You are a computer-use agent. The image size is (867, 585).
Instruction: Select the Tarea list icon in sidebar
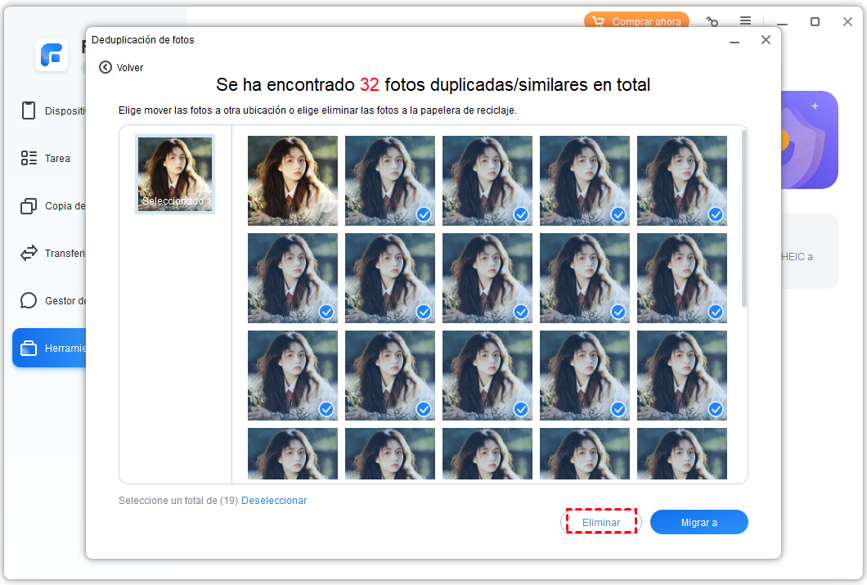pyautogui.click(x=29, y=158)
